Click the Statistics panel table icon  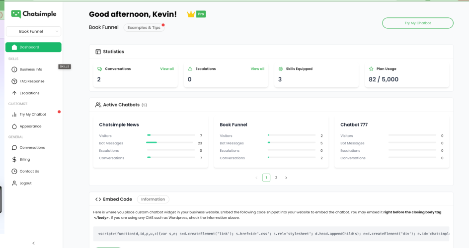[98, 52]
